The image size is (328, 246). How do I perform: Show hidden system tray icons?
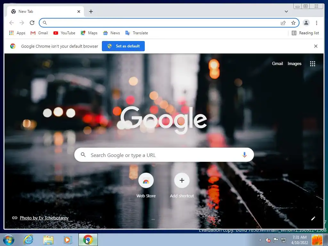pyautogui.click(x=260, y=240)
